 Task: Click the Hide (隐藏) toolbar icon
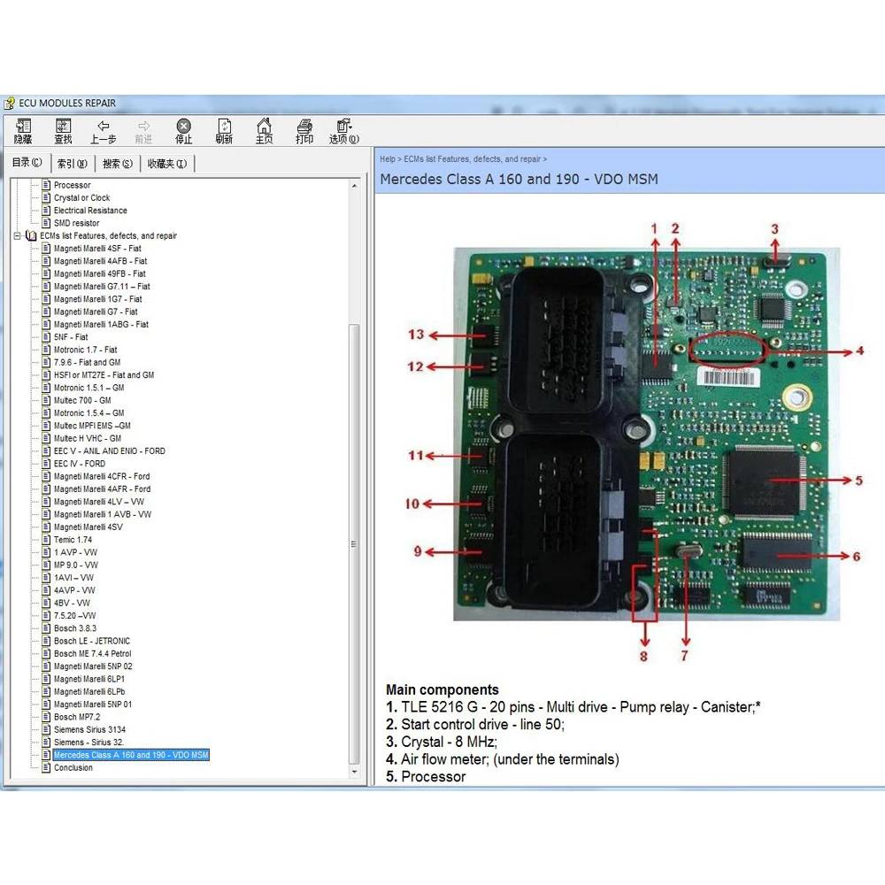[23, 131]
